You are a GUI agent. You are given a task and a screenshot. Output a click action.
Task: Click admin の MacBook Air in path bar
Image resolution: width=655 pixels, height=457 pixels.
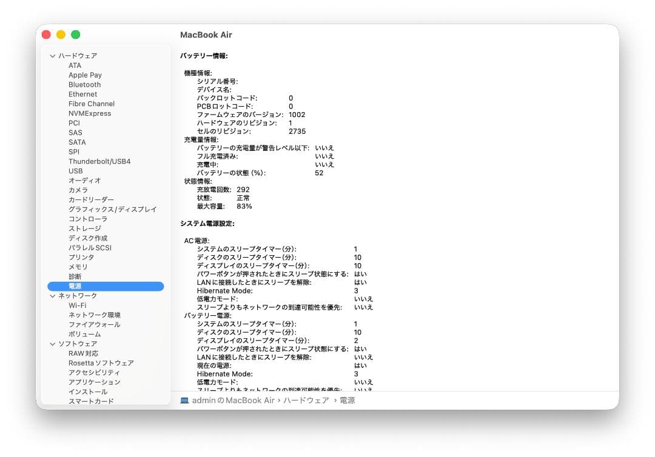tap(233, 401)
